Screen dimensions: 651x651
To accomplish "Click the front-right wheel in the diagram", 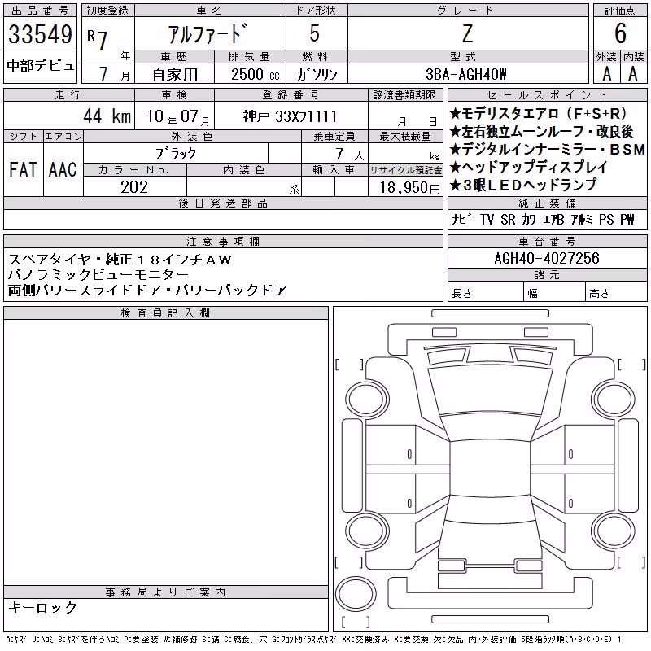I will [614, 400].
